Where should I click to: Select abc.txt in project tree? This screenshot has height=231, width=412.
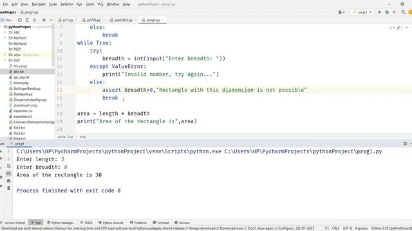point(19,71)
